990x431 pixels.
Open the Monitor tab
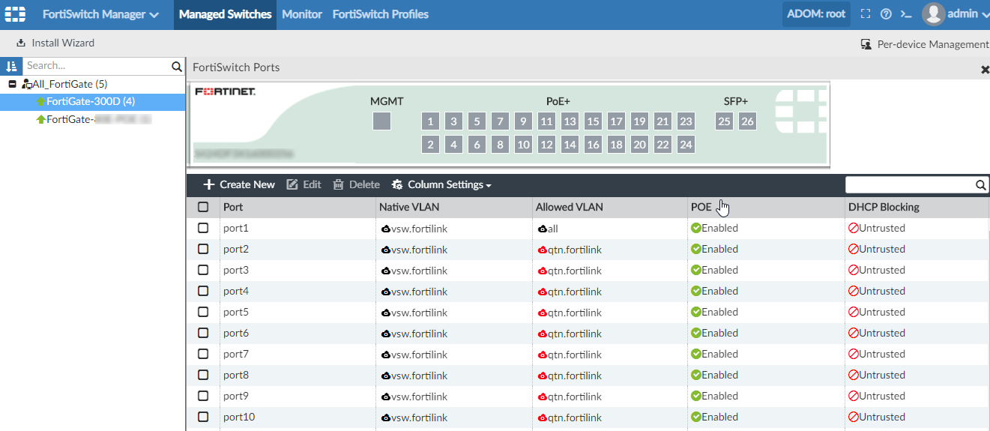tap(302, 14)
